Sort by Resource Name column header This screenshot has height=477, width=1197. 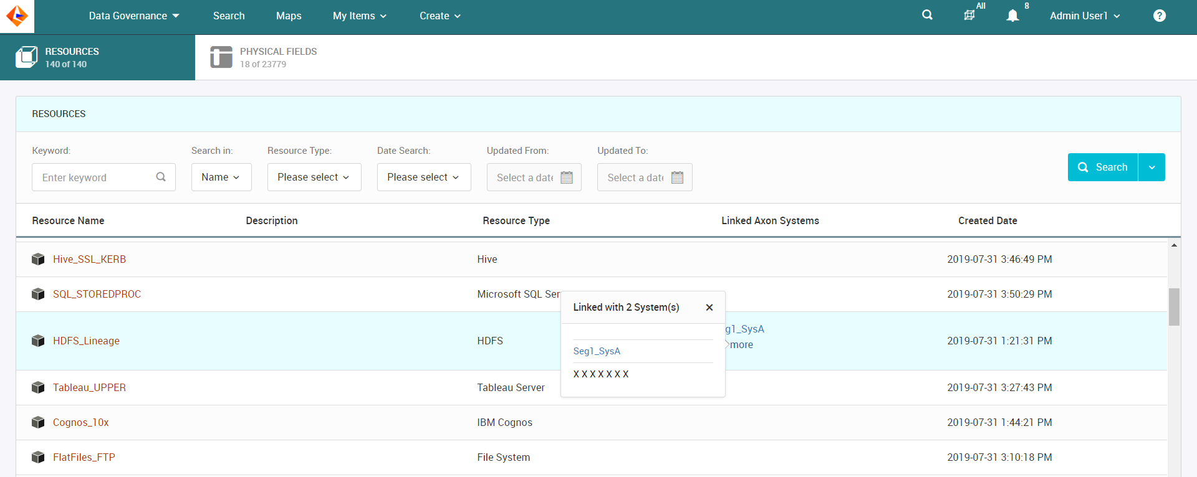click(68, 220)
